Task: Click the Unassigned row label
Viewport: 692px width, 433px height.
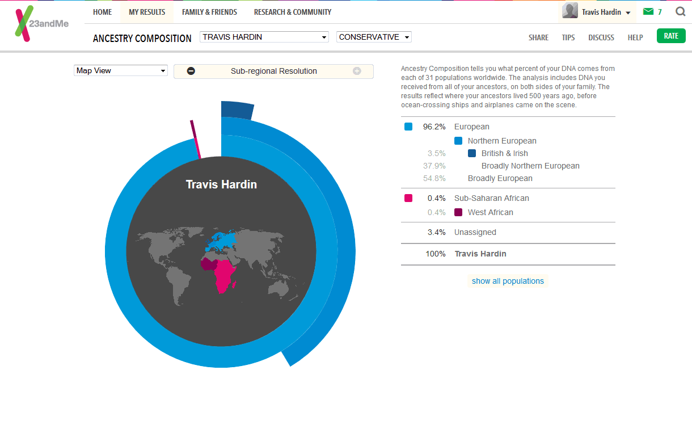Action: (x=475, y=232)
